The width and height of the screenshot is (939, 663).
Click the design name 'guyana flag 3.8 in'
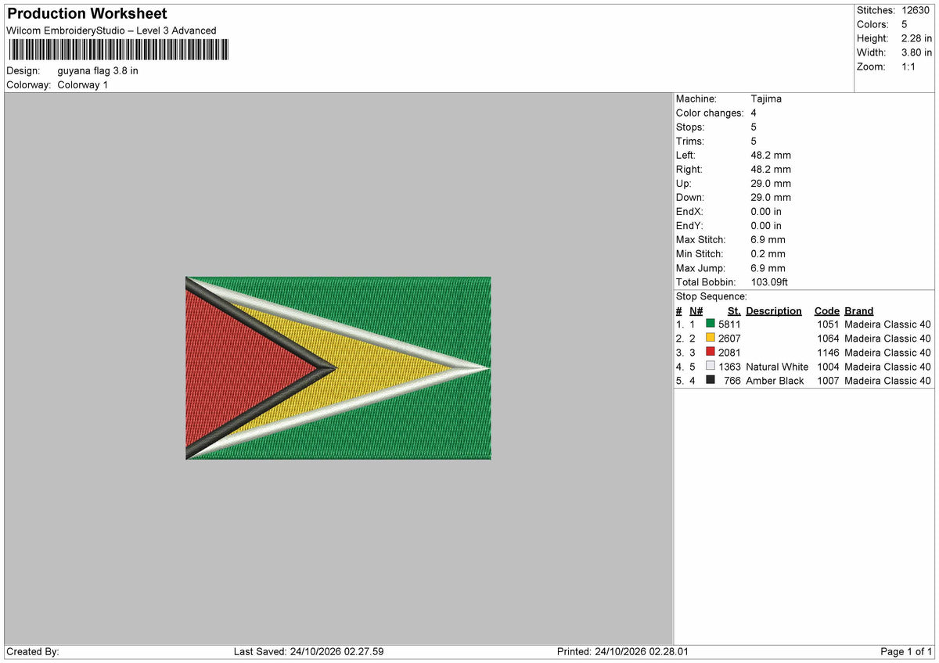tap(98, 70)
